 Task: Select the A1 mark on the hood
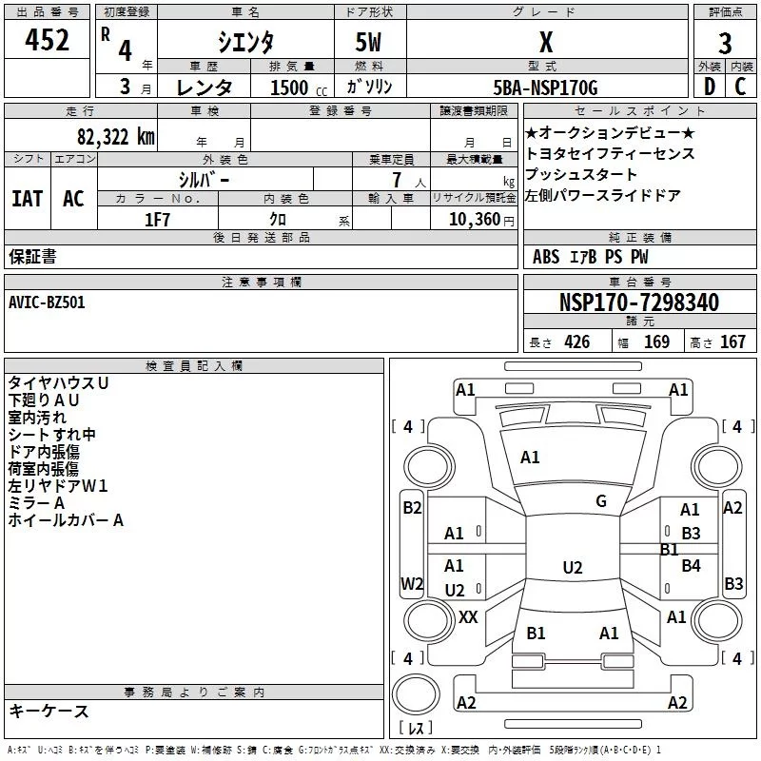tap(530, 458)
